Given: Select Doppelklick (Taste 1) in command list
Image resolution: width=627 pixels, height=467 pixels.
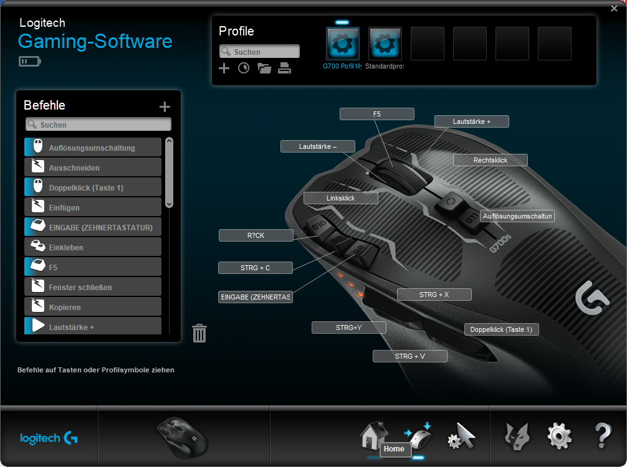Looking at the screenshot, I should [x=93, y=187].
